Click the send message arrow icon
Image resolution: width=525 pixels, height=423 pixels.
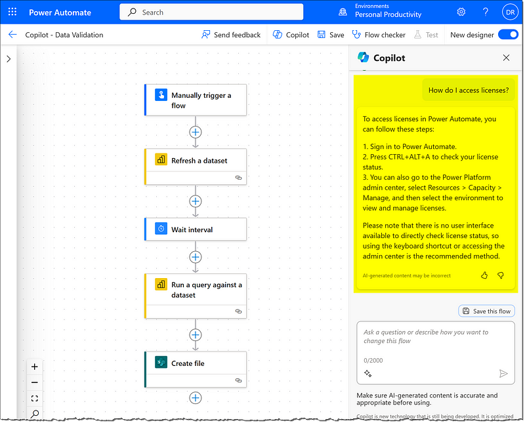click(x=503, y=373)
